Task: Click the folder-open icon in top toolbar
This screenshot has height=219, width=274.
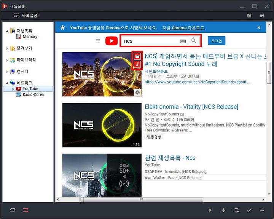Action: pyautogui.click(x=249, y=16)
